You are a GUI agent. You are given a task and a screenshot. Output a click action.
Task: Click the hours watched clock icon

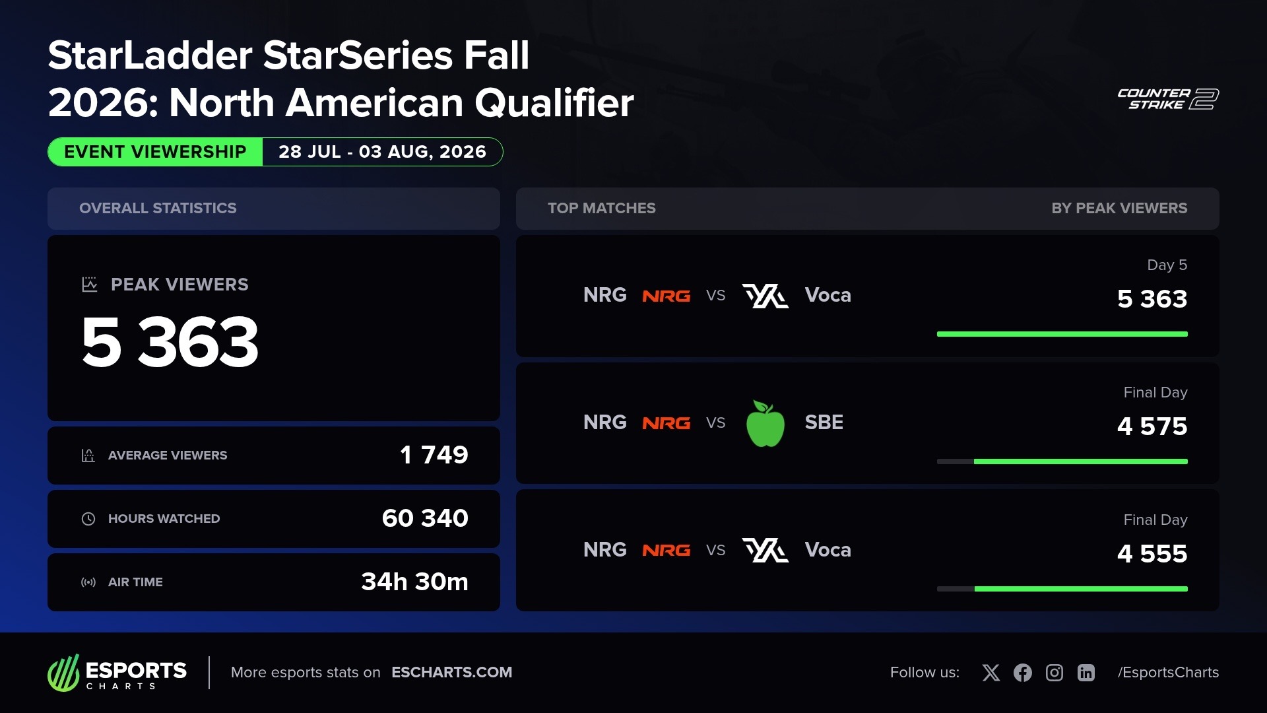click(88, 519)
